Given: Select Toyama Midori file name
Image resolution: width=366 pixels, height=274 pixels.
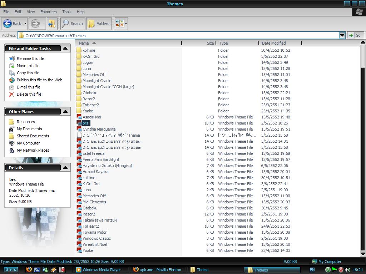Looking at the screenshot, I should 95,232.
